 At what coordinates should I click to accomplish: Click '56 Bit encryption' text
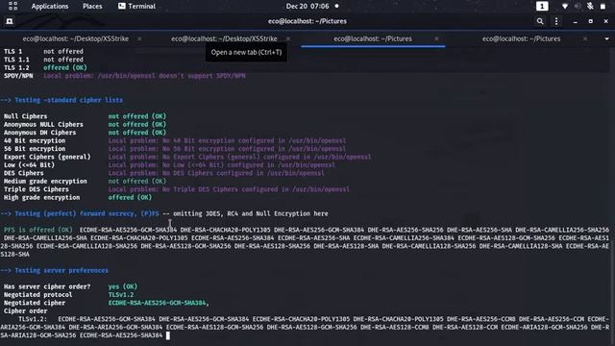(x=35, y=149)
